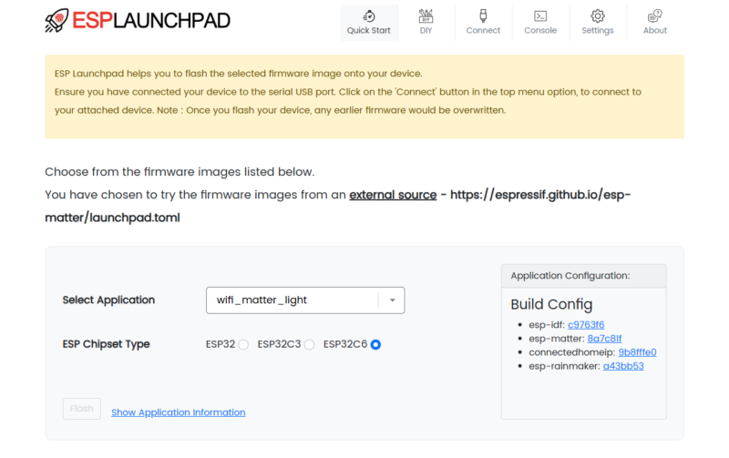This screenshot has height=458, width=729.
Task: Choose the ESP32C3 chipset option
Action: pyautogui.click(x=309, y=344)
